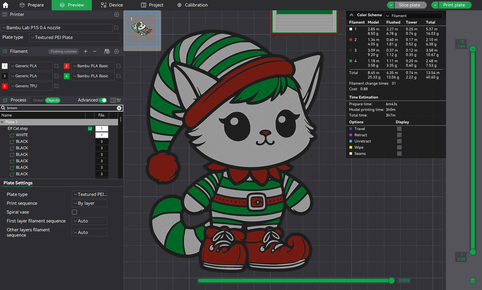482x290 pixels.
Task: Click the layers icon at bottom right
Action: [x=473, y=281]
